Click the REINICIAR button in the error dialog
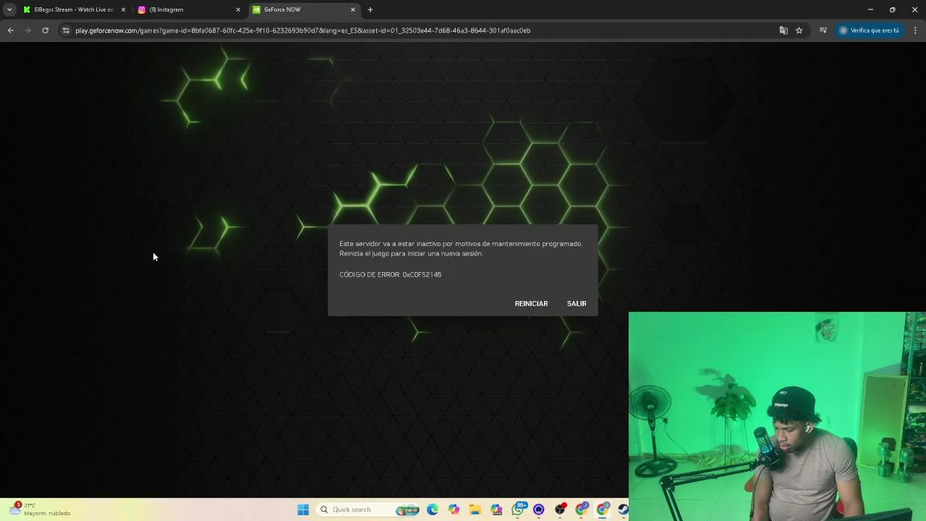Screen dimensions: 926x521 point(531,303)
